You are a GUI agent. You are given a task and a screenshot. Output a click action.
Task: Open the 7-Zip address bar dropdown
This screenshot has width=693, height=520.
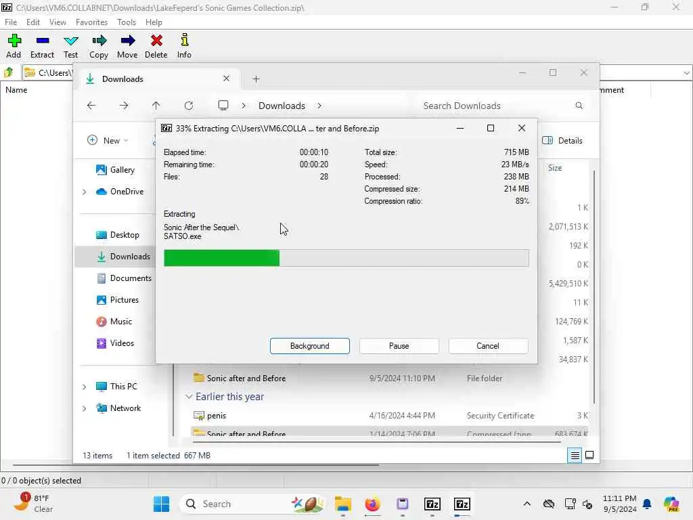(x=686, y=72)
